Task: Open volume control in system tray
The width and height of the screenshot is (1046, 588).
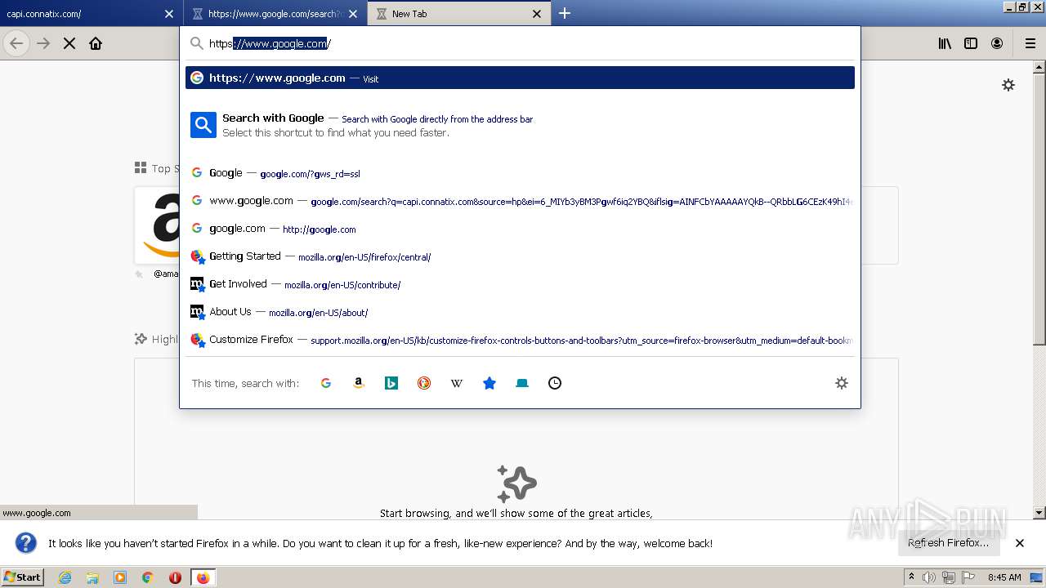Action: tap(929, 577)
